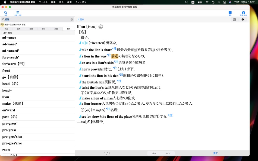Select the 'li'on' result in the list

click(37, 97)
